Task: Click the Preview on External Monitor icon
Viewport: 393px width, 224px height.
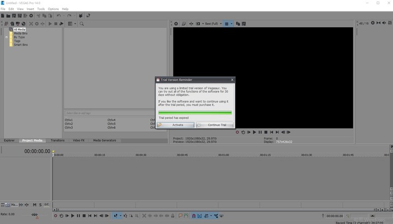Action: click(x=184, y=23)
